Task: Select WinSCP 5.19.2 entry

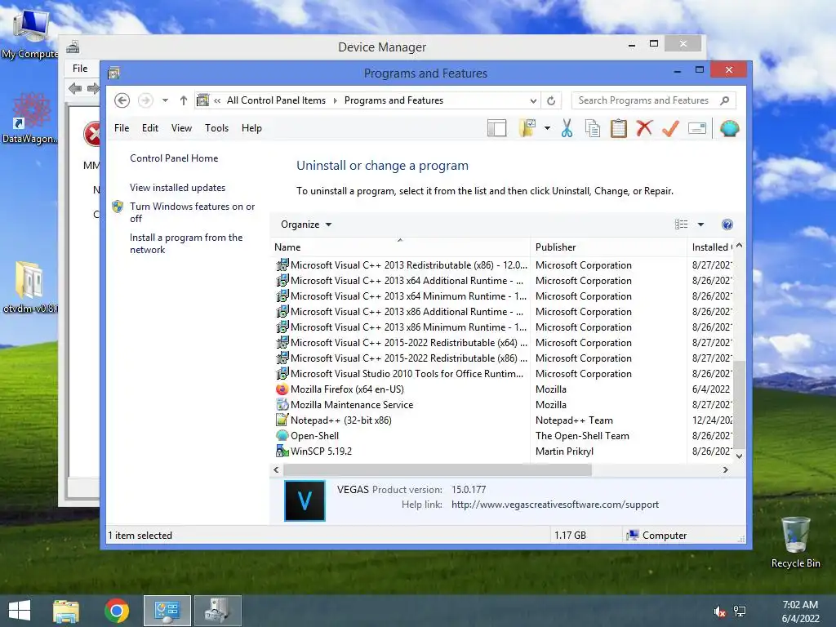Action: tap(321, 451)
